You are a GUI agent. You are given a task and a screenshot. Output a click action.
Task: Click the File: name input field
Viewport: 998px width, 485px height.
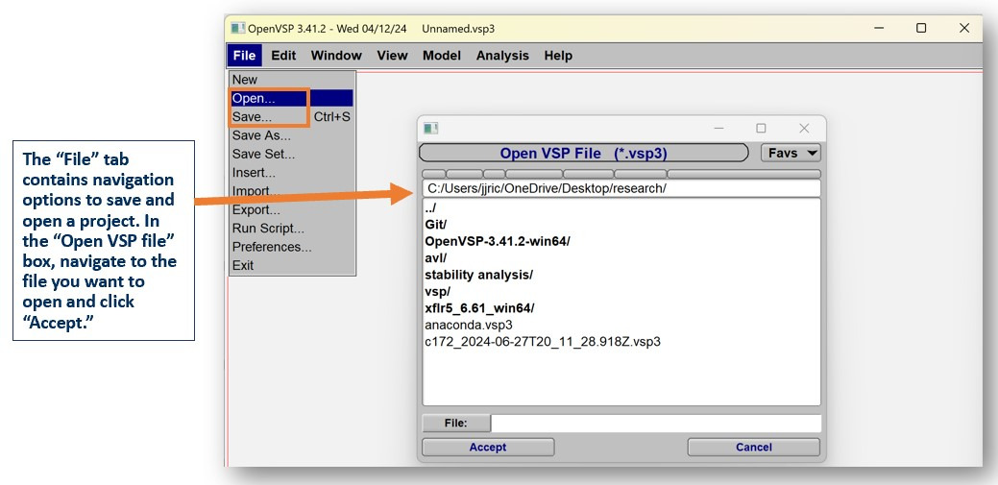pyautogui.click(x=656, y=423)
